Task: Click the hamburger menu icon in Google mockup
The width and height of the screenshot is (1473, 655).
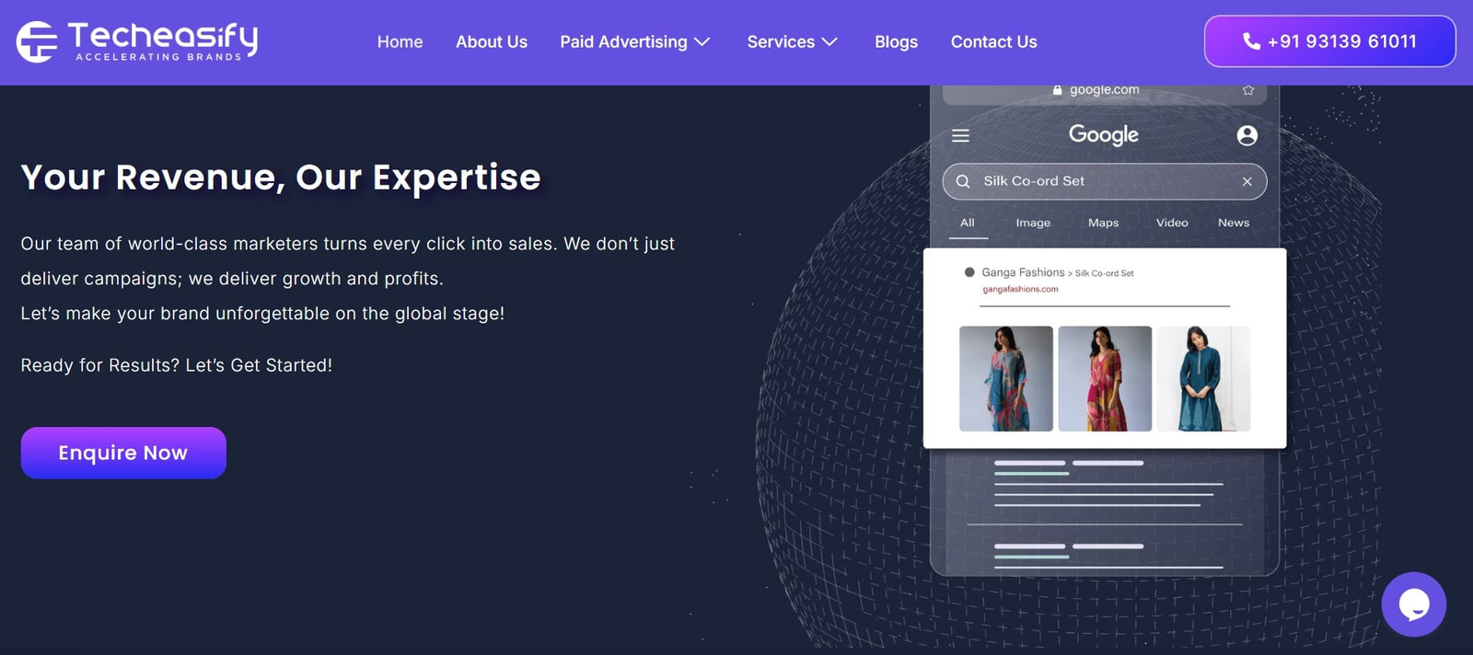Action: [960, 136]
